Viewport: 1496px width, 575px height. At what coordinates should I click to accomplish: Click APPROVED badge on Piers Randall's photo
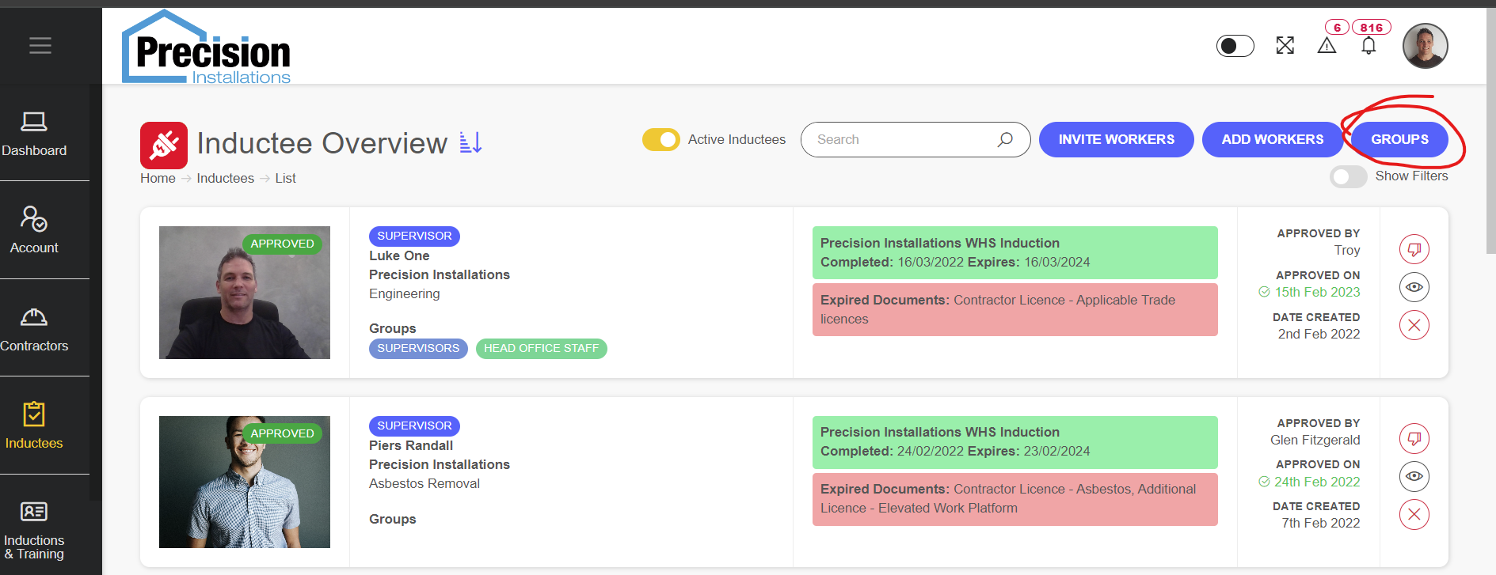282,433
